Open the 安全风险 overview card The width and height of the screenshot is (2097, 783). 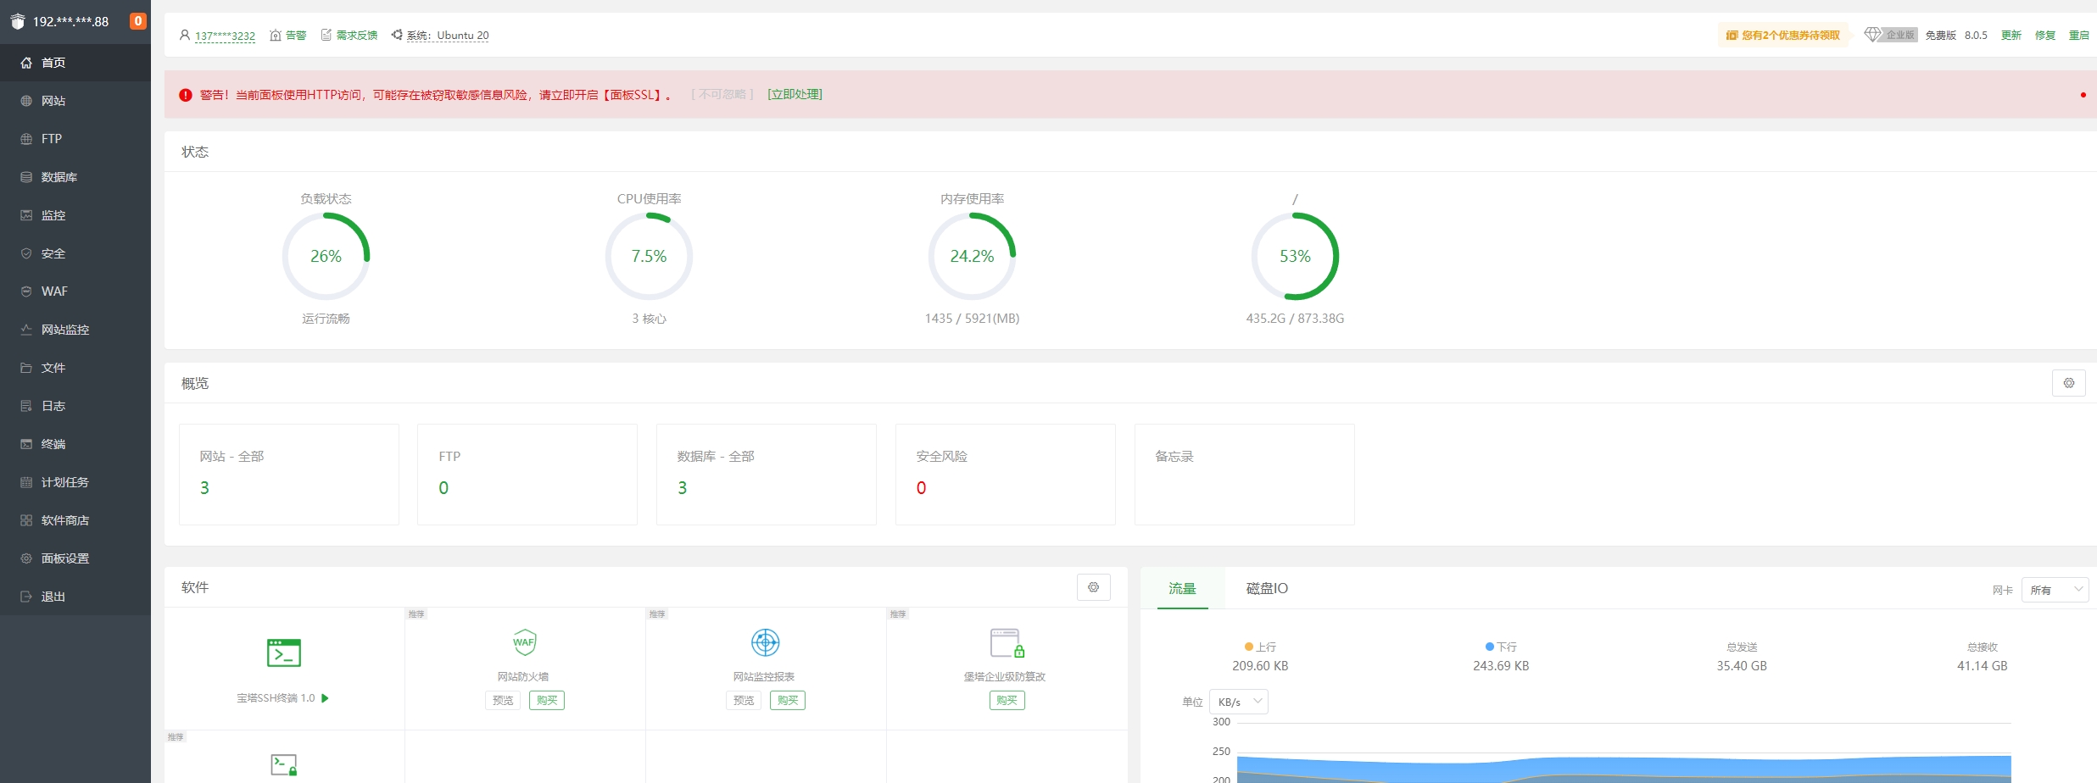(x=1006, y=475)
